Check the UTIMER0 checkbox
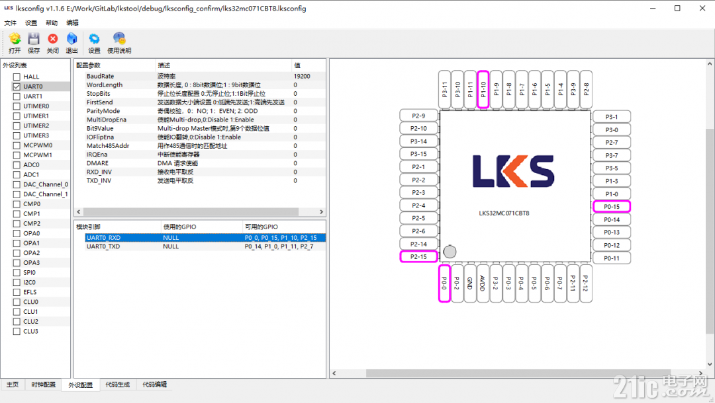The image size is (715, 403). pyautogui.click(x=17, y=106)
